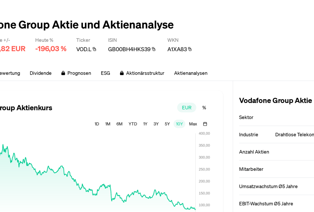Open the ESG tab
This screenshot has width=314, height=212.
coord(105,73)
